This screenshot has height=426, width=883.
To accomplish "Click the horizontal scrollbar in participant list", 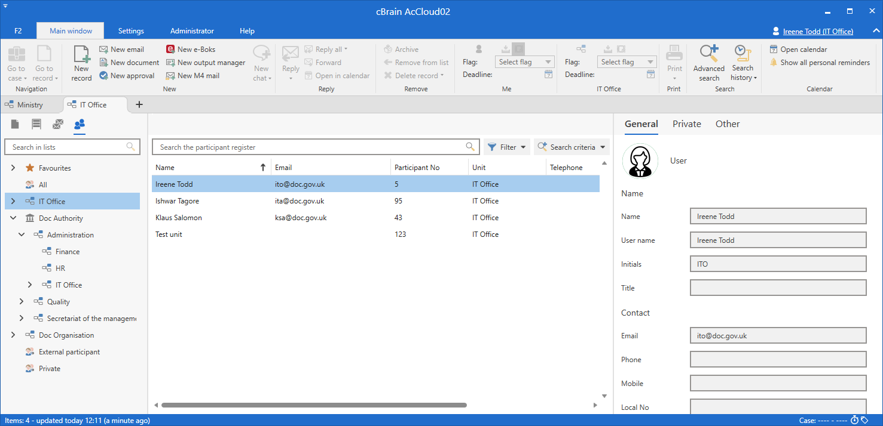I will pos(314,405).
